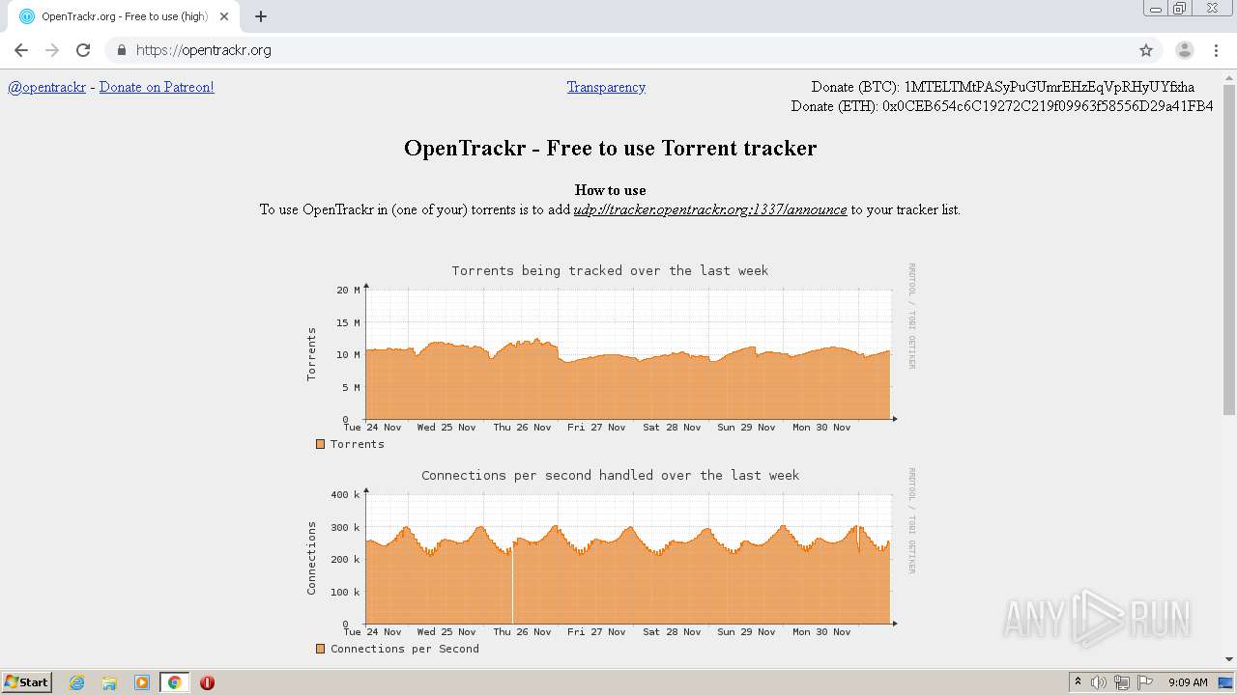Click the OpenTrackr page heading

pyautogui.click(x=610, y=148)
